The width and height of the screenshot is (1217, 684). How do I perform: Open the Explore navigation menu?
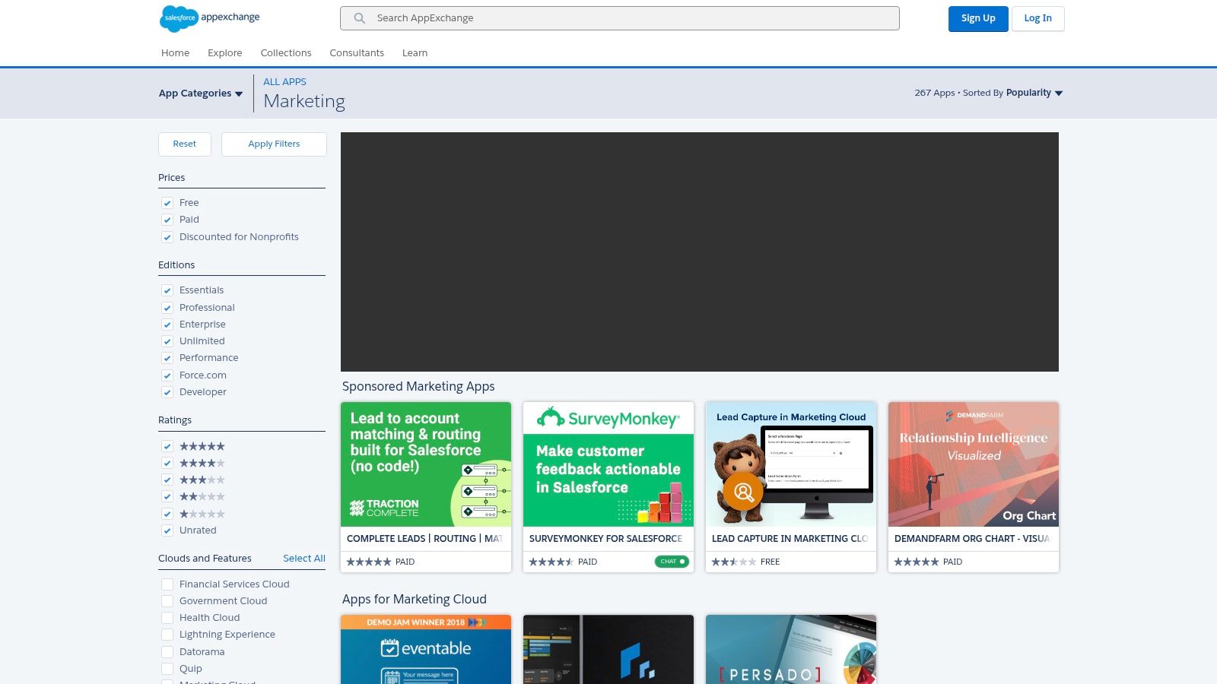pos(224,53)
